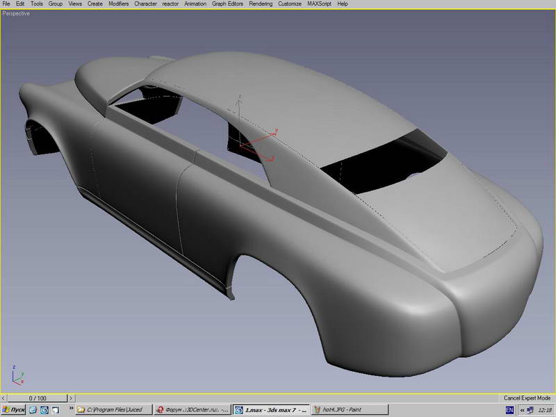This screenshot has width=556, height=417.
Task: Launch second quick launch 3ds max icon
Action: click(44, 410)
